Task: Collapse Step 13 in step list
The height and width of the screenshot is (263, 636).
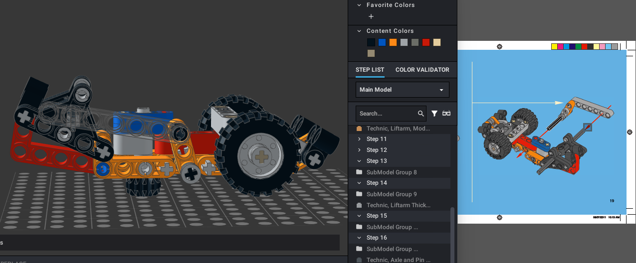Action: pos(359,161)
